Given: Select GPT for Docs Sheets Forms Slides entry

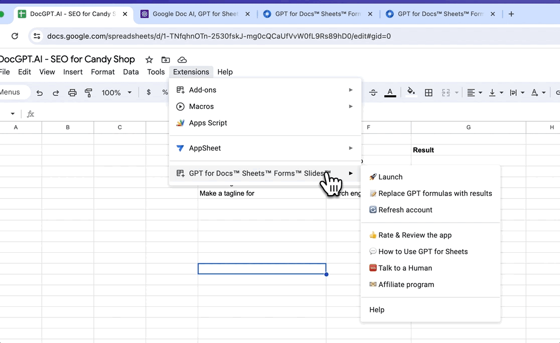Looking at the screenshot, I should click(x=265, y=174).
